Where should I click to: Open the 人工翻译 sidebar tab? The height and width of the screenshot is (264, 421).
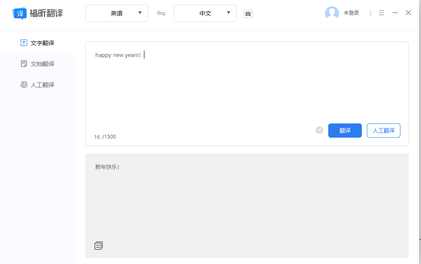37,85
